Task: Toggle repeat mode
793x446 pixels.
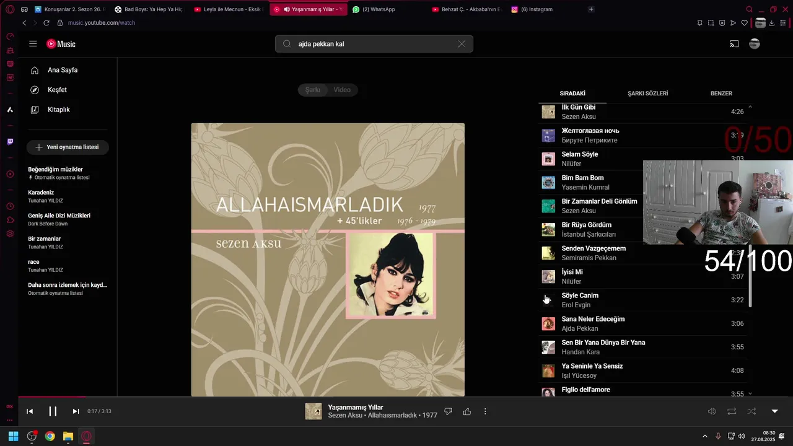Action: pyautogui.click(x=732, y=411)
